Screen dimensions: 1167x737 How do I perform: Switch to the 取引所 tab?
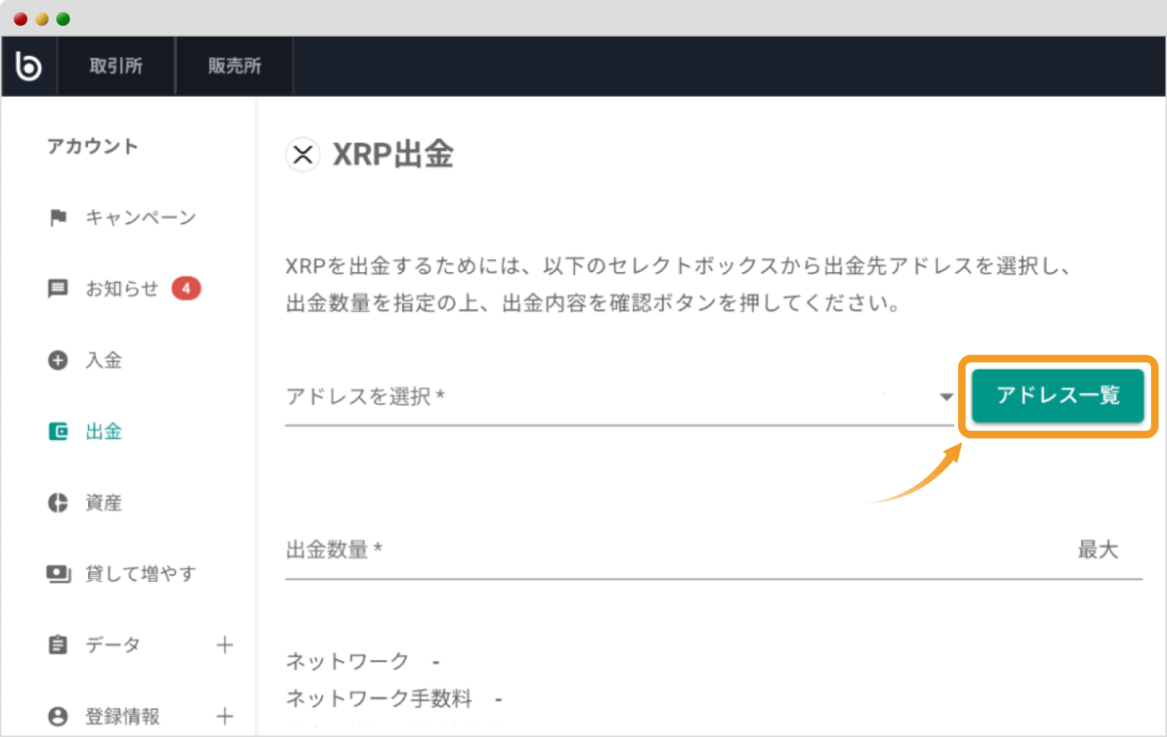pyautogui.click(x=115, y=65)
